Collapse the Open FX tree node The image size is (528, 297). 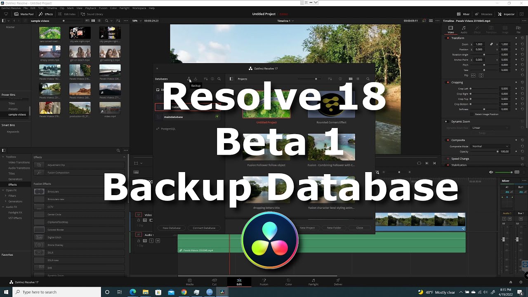coord(3,190)
